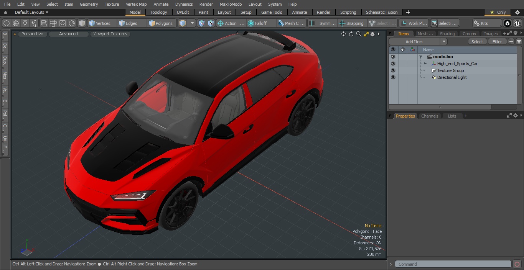Click the funnel filter icon
This screenshot has height=270, width=524.
pos(519,42)
